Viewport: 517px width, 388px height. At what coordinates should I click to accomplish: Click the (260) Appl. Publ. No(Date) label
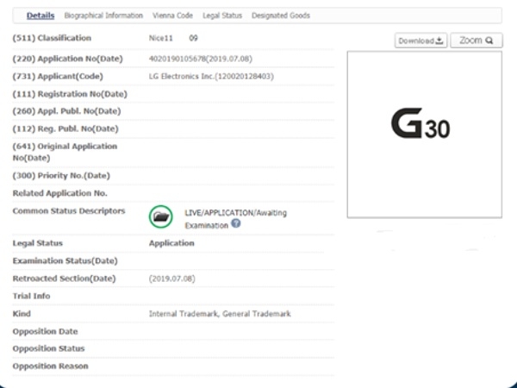click(66, 111)
